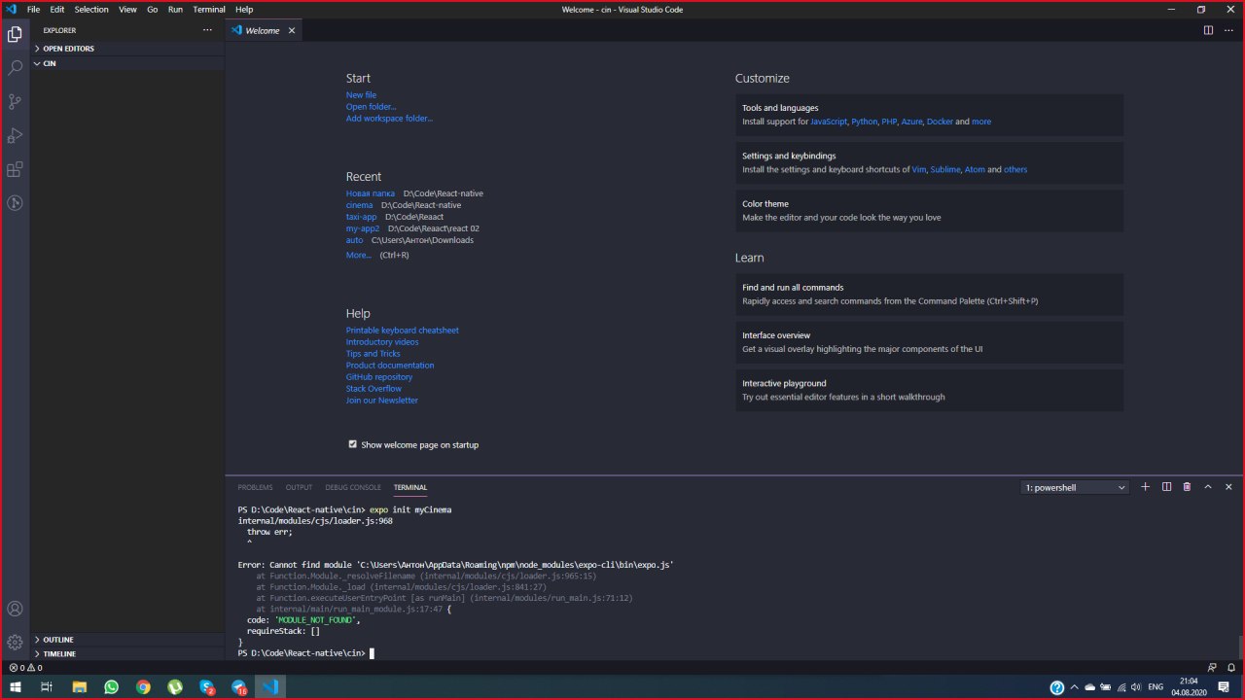Screen dimensions: 1245x700
Task: Open the Accounts icon in the activity bar
Action: (15, 609)
